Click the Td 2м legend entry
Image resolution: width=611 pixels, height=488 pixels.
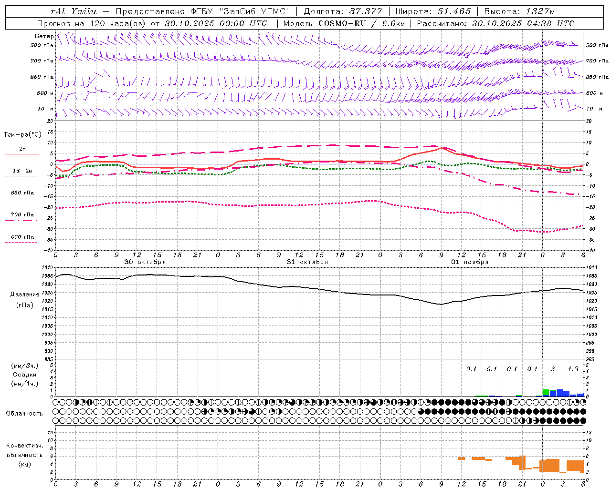click(22, 171)
